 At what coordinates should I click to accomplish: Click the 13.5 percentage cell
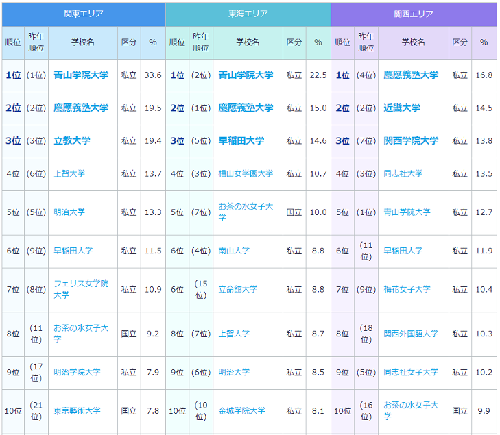pyautogui.click(x=484, y=174)
